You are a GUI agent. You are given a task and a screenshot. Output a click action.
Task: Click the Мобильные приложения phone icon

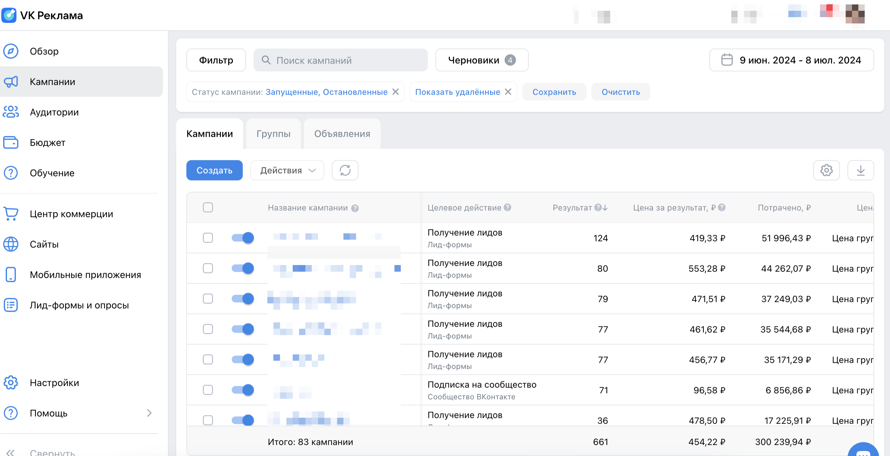coord(11,274)
